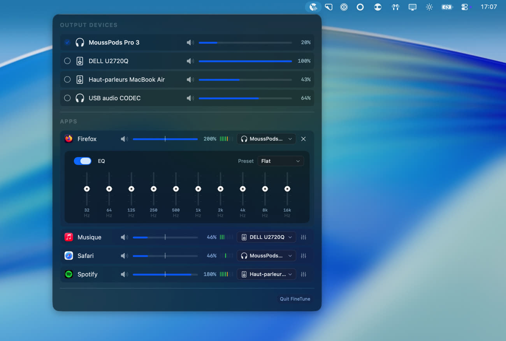Close the Firefox equalizer panel

tap(304, 139)
